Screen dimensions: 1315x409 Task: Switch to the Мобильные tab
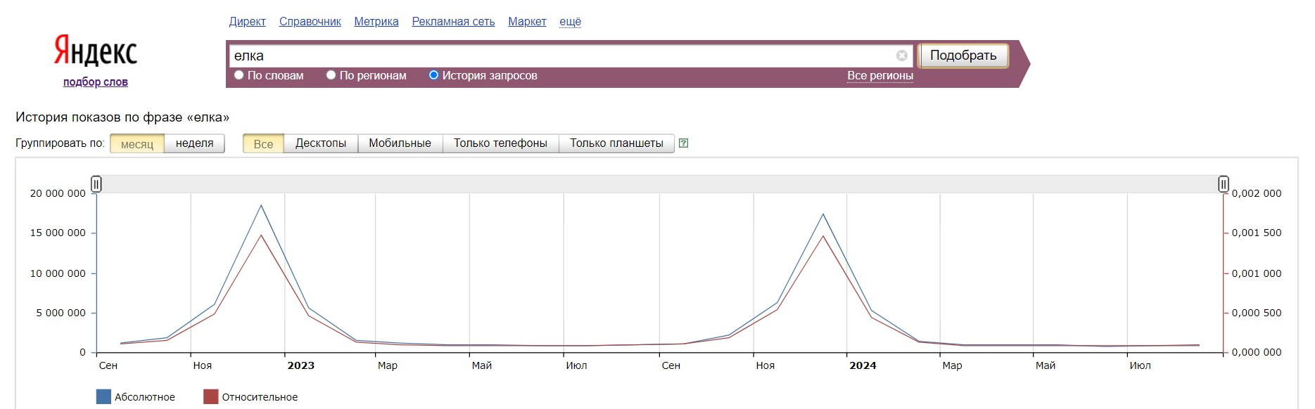coord(400,143)
